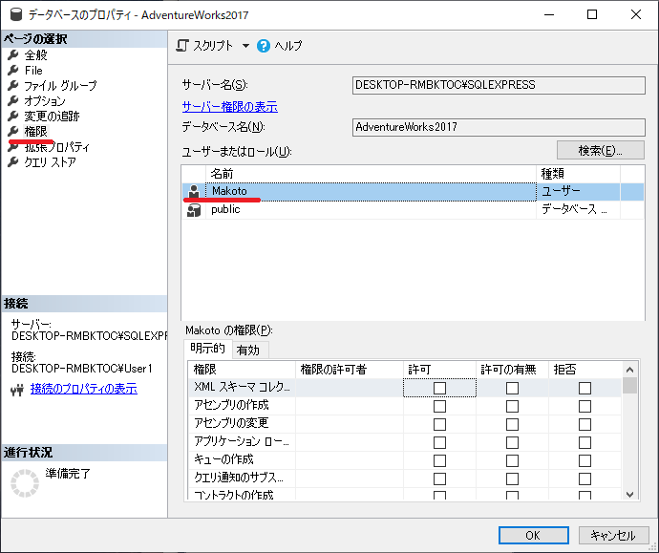Click the blue help question icon
The height and width of the screenshot is (553, 659).
[264, 46]
